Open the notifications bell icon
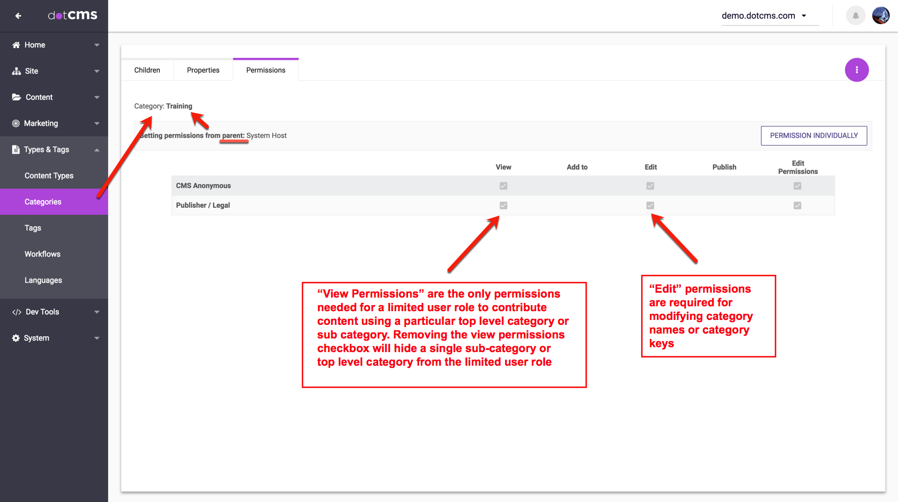This screenshot has width=898, height=502. pyautogui.click(x=855, y=16)
